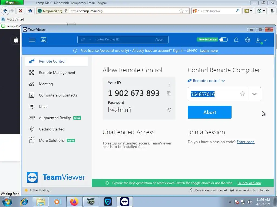Open the media player taskbar icon
The image size is (277, 207).
(57, 202)
